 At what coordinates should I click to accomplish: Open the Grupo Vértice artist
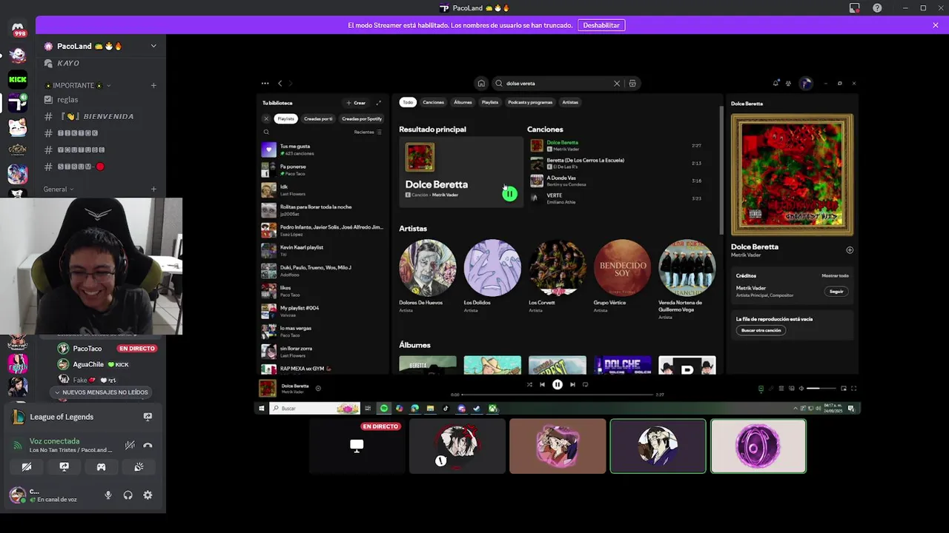pyautogui.click(x=622, y=276)
